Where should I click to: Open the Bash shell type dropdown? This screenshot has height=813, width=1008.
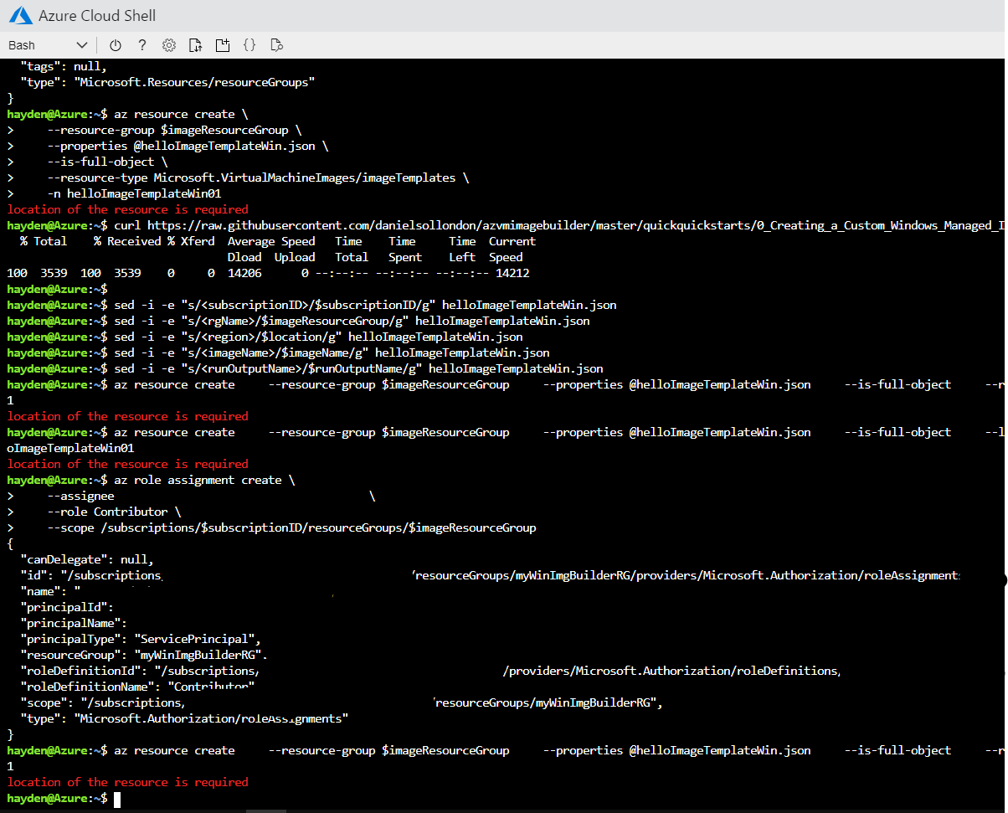pos(48,45)
